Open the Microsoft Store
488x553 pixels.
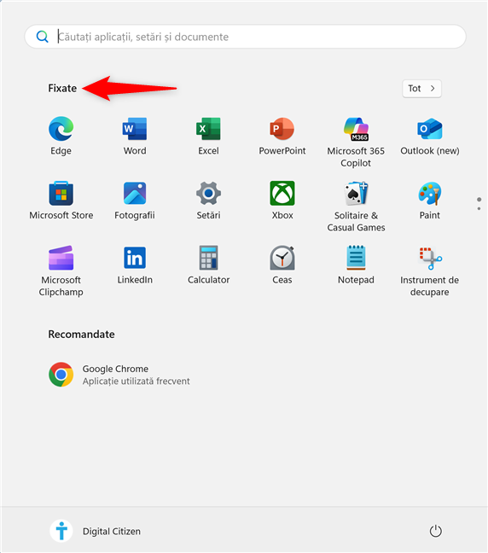(61, 201)
